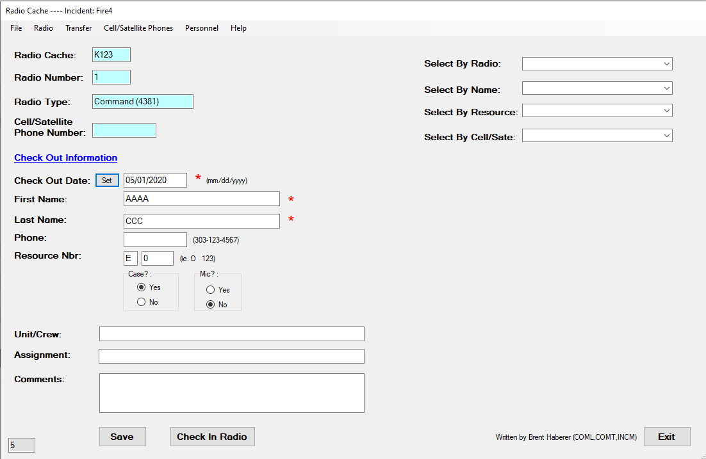706x459 pixels.
Task: Click the Exit button
Action: point(667,437)
